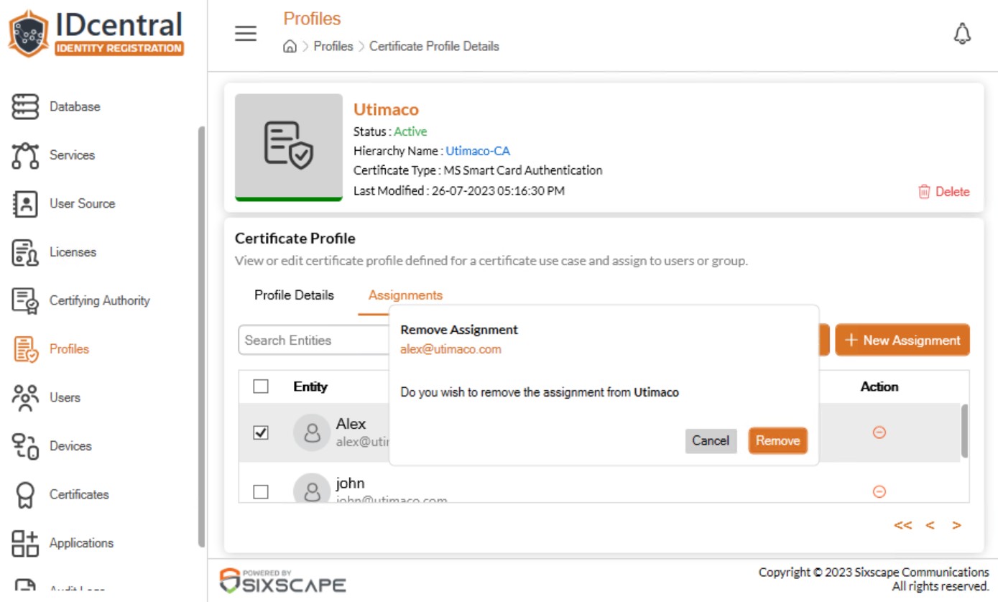Click the Last Modified date value

[x=498, y=191]
